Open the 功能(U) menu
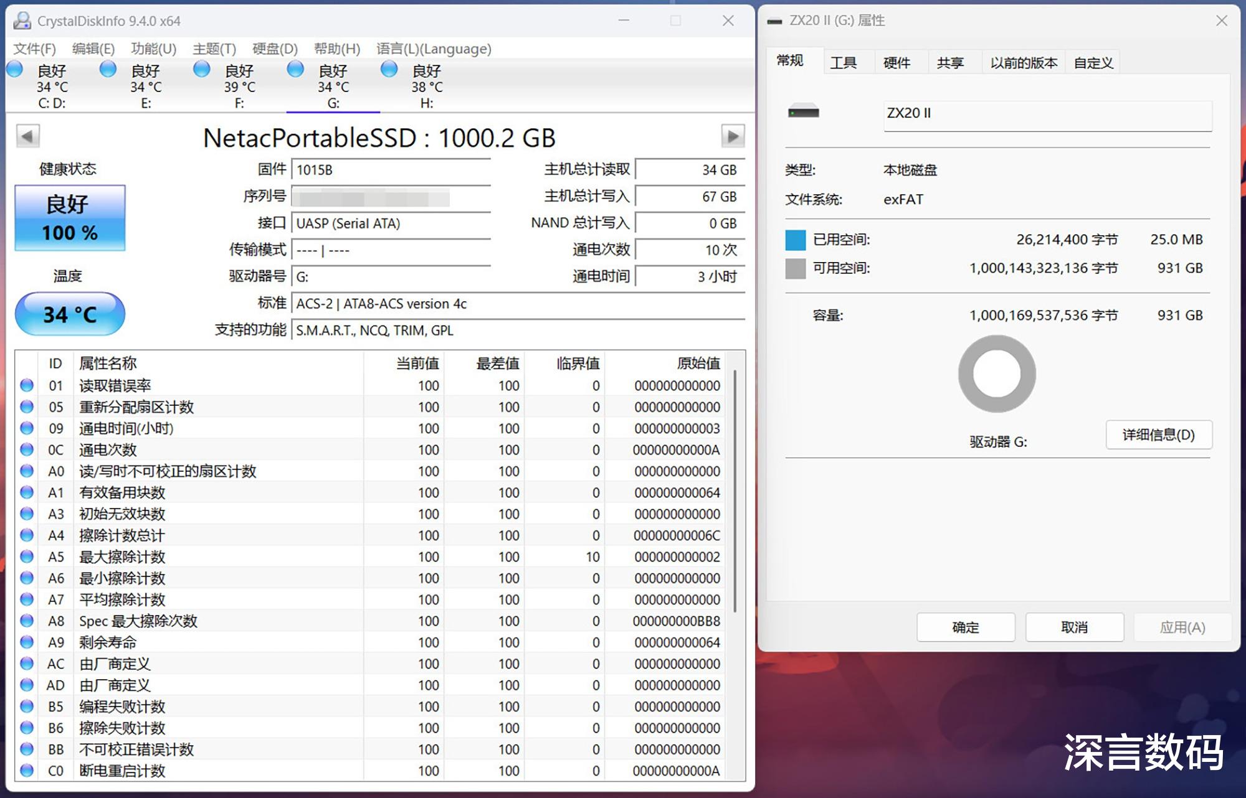1246x798 pixels. tap(153, 49)
